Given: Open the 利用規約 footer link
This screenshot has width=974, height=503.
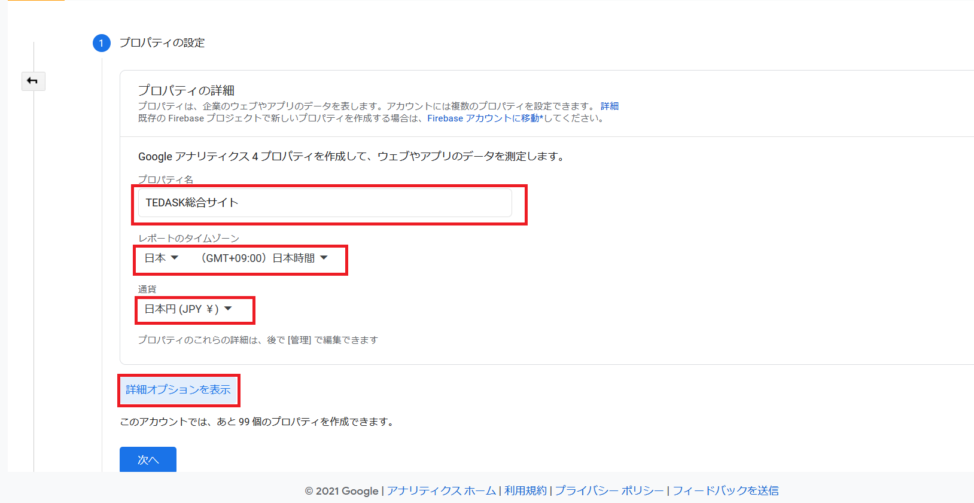Looking at the screenshot, I should [525, 491].
